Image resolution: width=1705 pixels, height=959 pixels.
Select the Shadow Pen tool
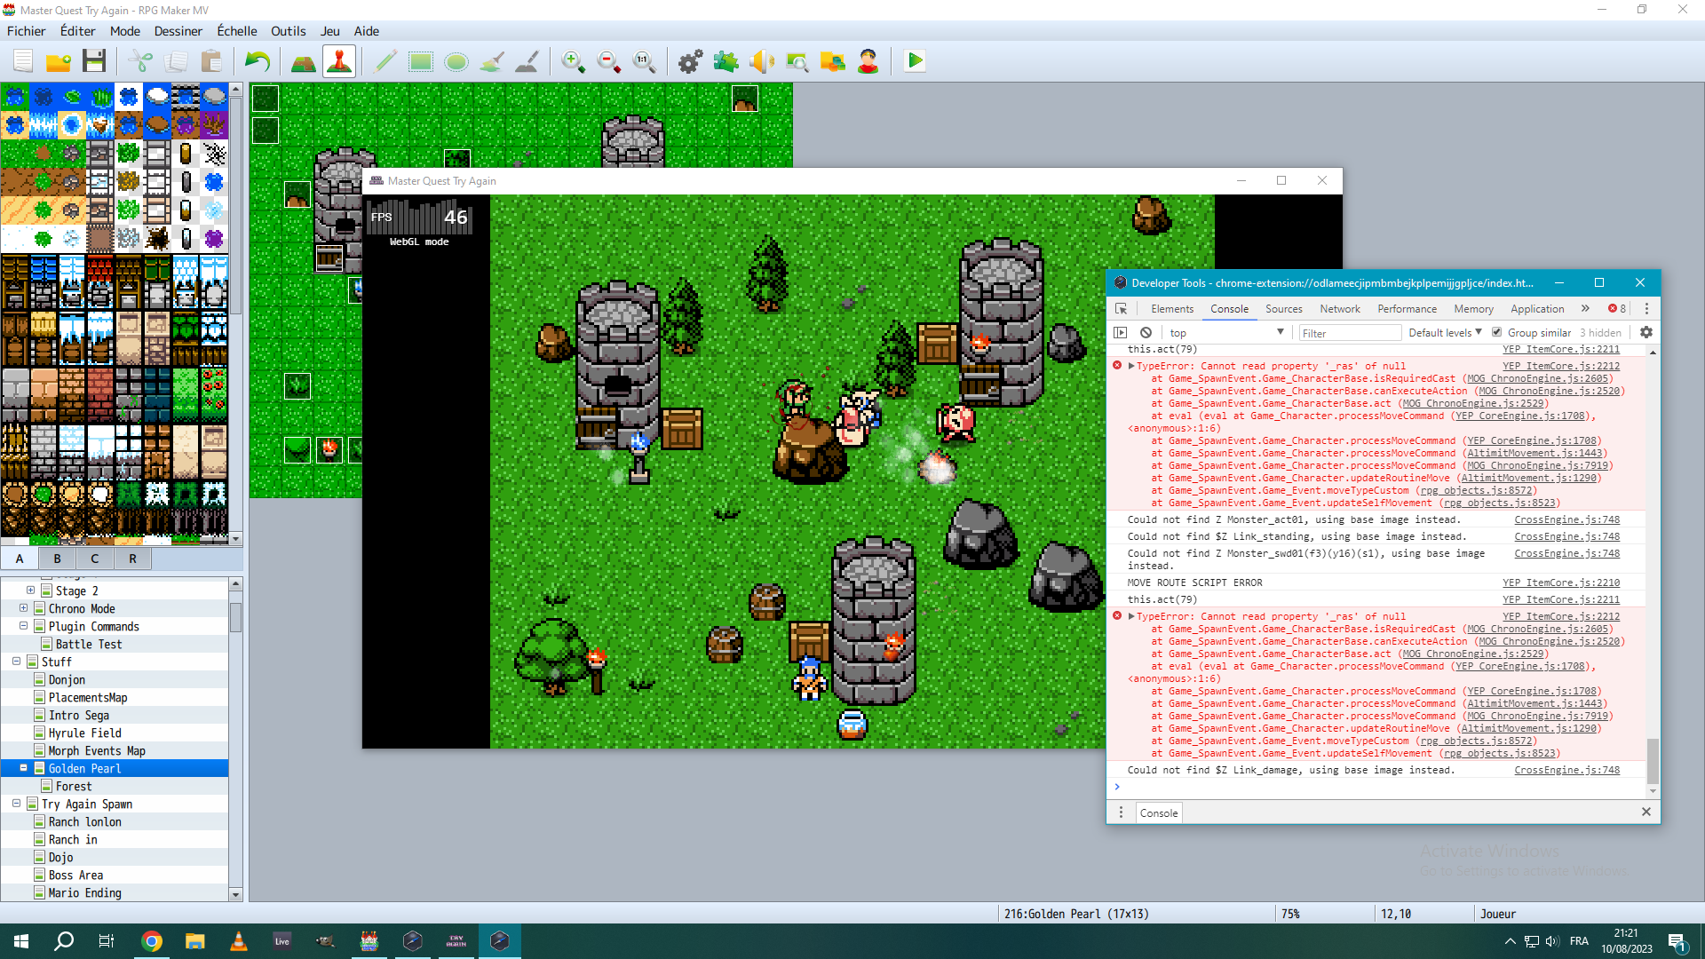pyautogui.click(x=527, y=61)
